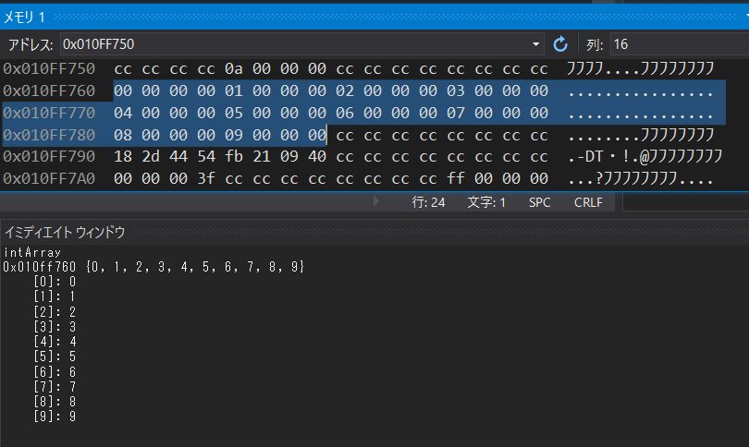The image size is (749, 447).
Task: Click the SPC indentation indicator
Action: (540, 202)
